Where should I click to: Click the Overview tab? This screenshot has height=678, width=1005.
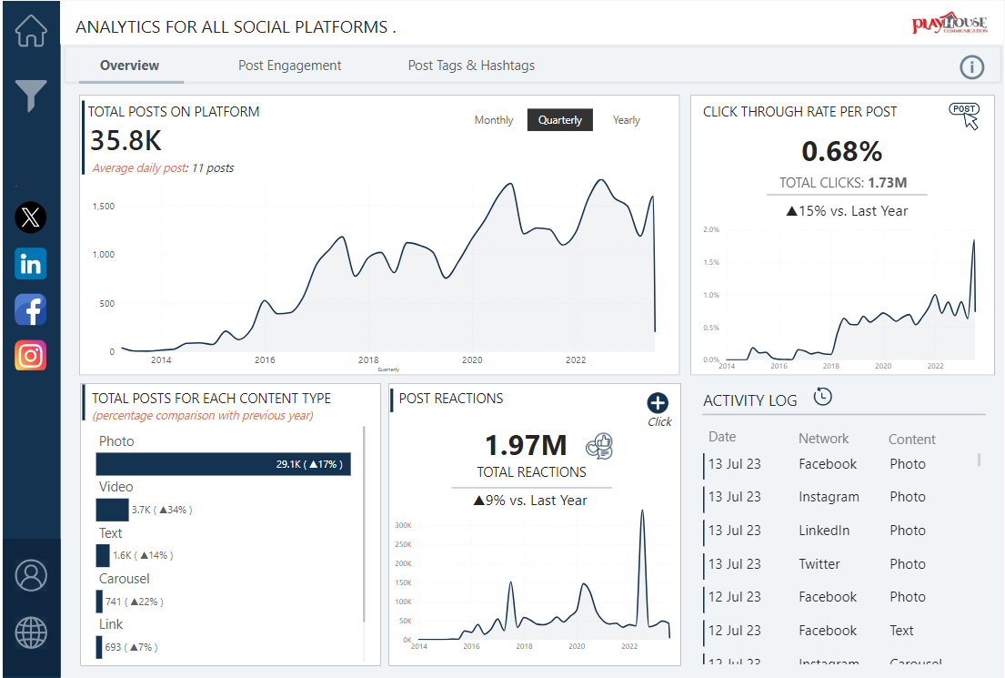pyautogui.click(x=129, y=66)
